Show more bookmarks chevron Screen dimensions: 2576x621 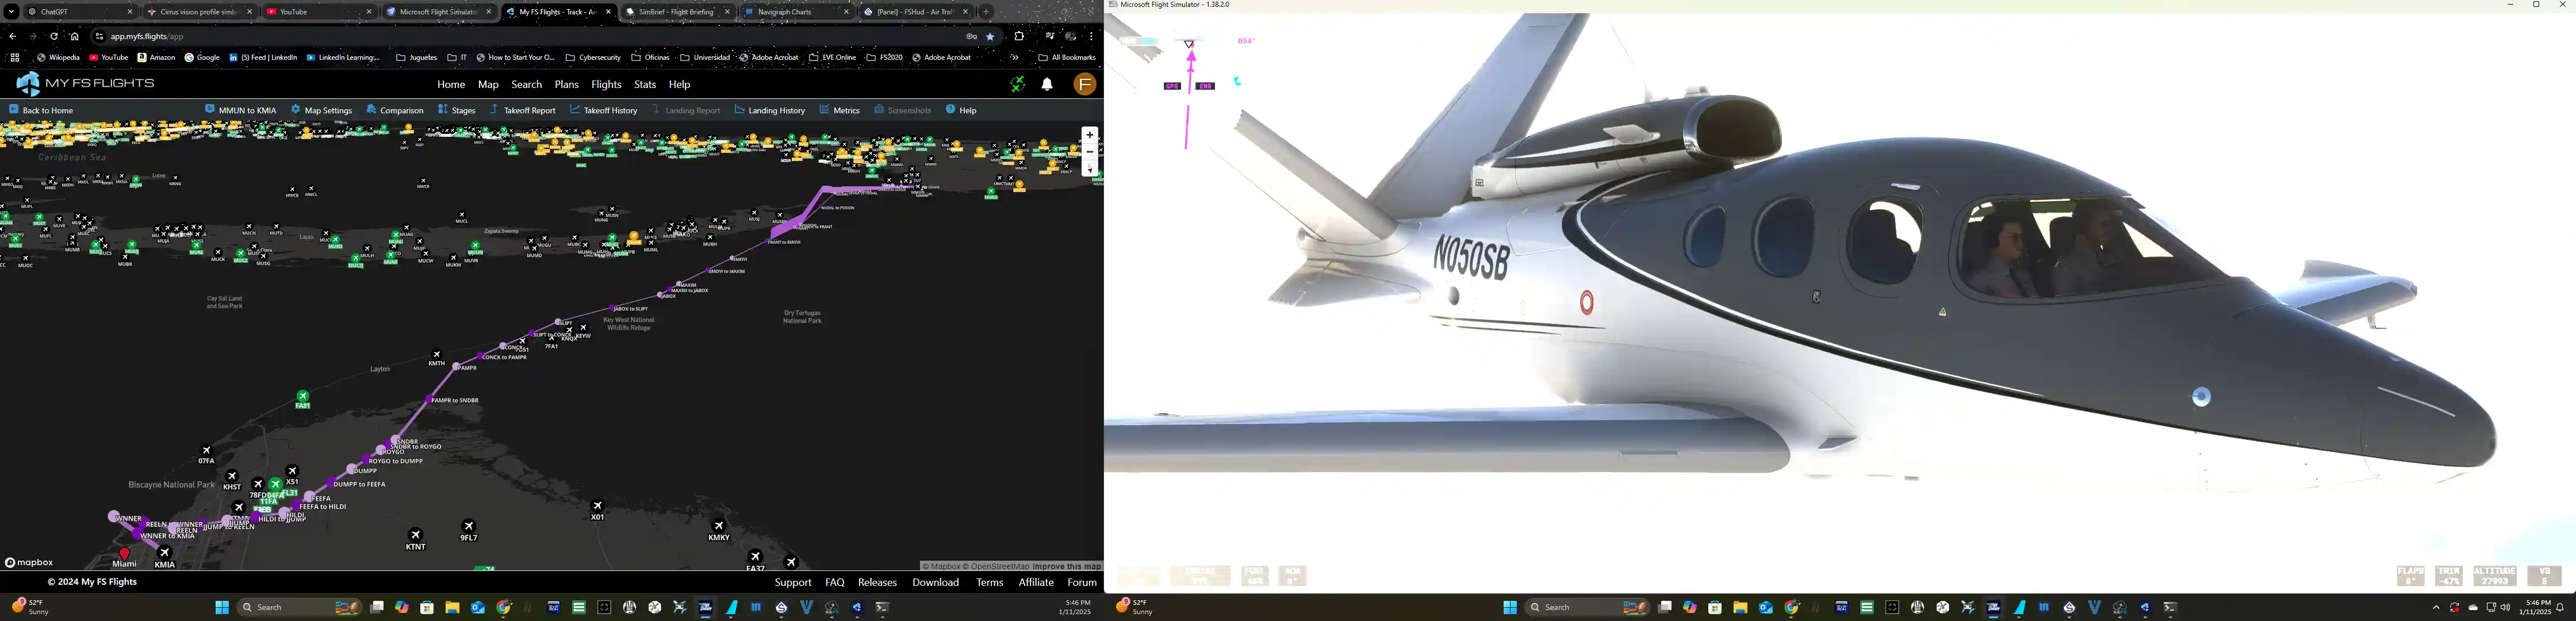(1015, 58)
